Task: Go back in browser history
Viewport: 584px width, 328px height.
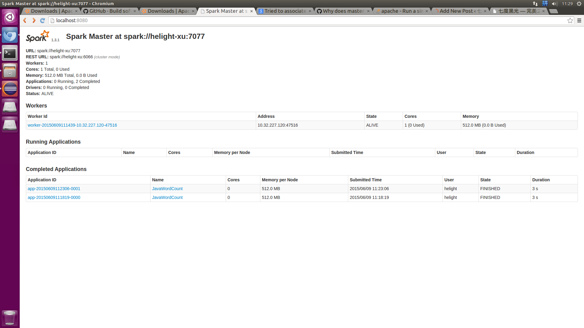Action: [25, 20]
